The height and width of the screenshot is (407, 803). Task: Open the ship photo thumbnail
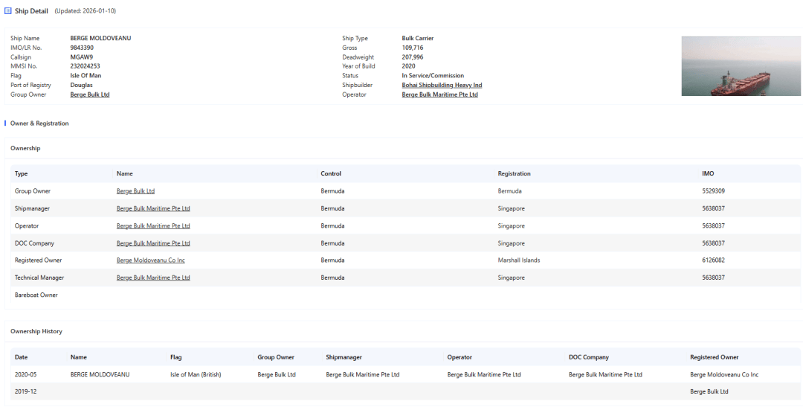tap(741, 66)
